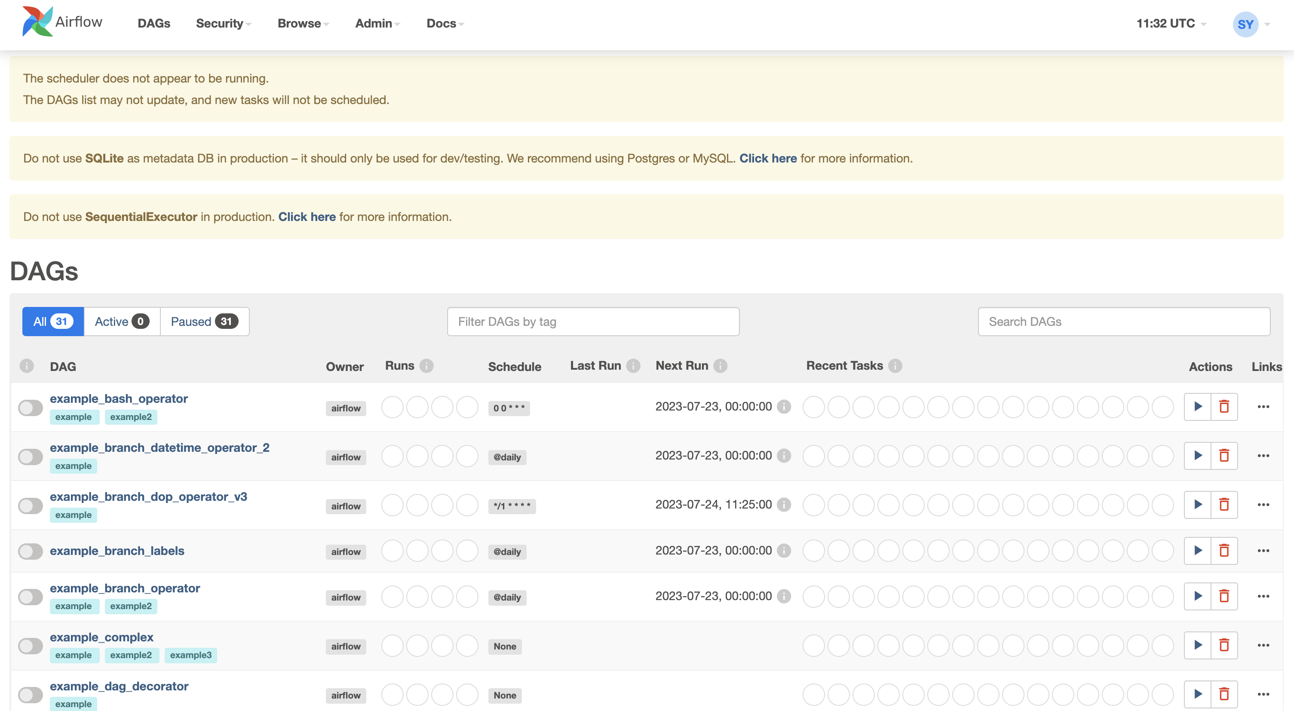
Task: Toggle the example_branch_operator pause switch
Action: click(31, 597)
